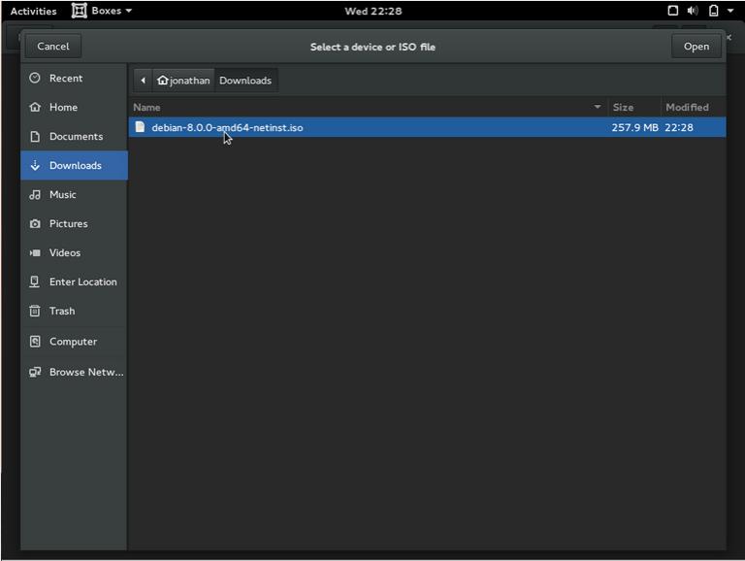Viewport: 745px width, 561px height.
Task: Click the Browse Network icon in sidebar
Action: pos(36,372)
